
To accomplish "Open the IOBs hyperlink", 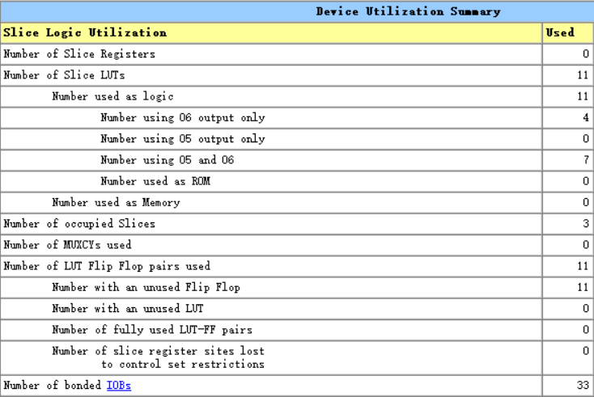I will click(119, 386).
